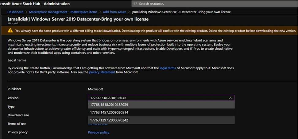
Task: Go to Dashboard breadcrumb
Action: (x=15, y=12)
